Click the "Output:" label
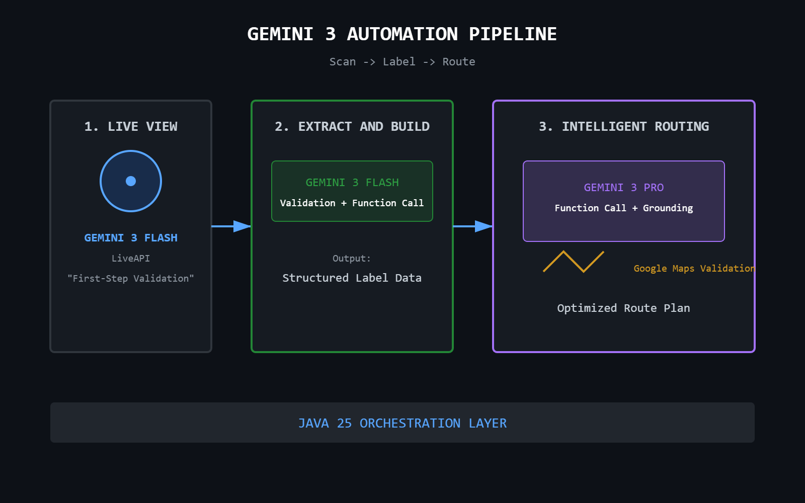Viewport: 805px width, 503px height. pyautogui.click(x=352, y=259)
